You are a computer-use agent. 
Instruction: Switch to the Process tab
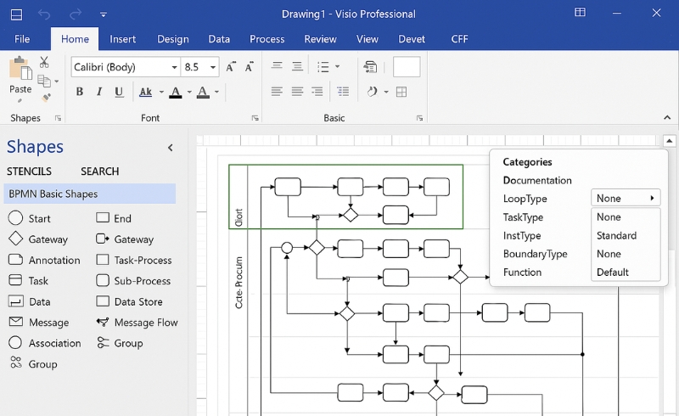coord(267,39)
